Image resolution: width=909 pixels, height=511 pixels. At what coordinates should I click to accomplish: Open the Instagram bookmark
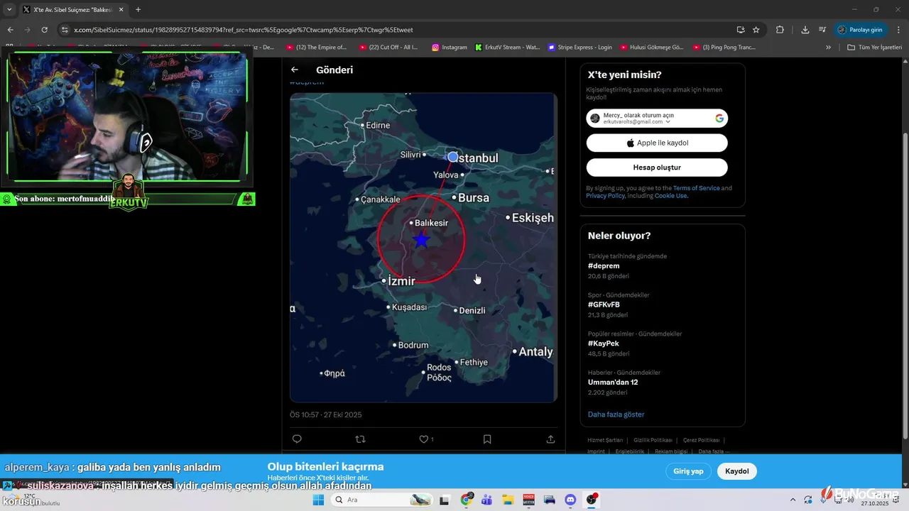(x=450, y=48)
